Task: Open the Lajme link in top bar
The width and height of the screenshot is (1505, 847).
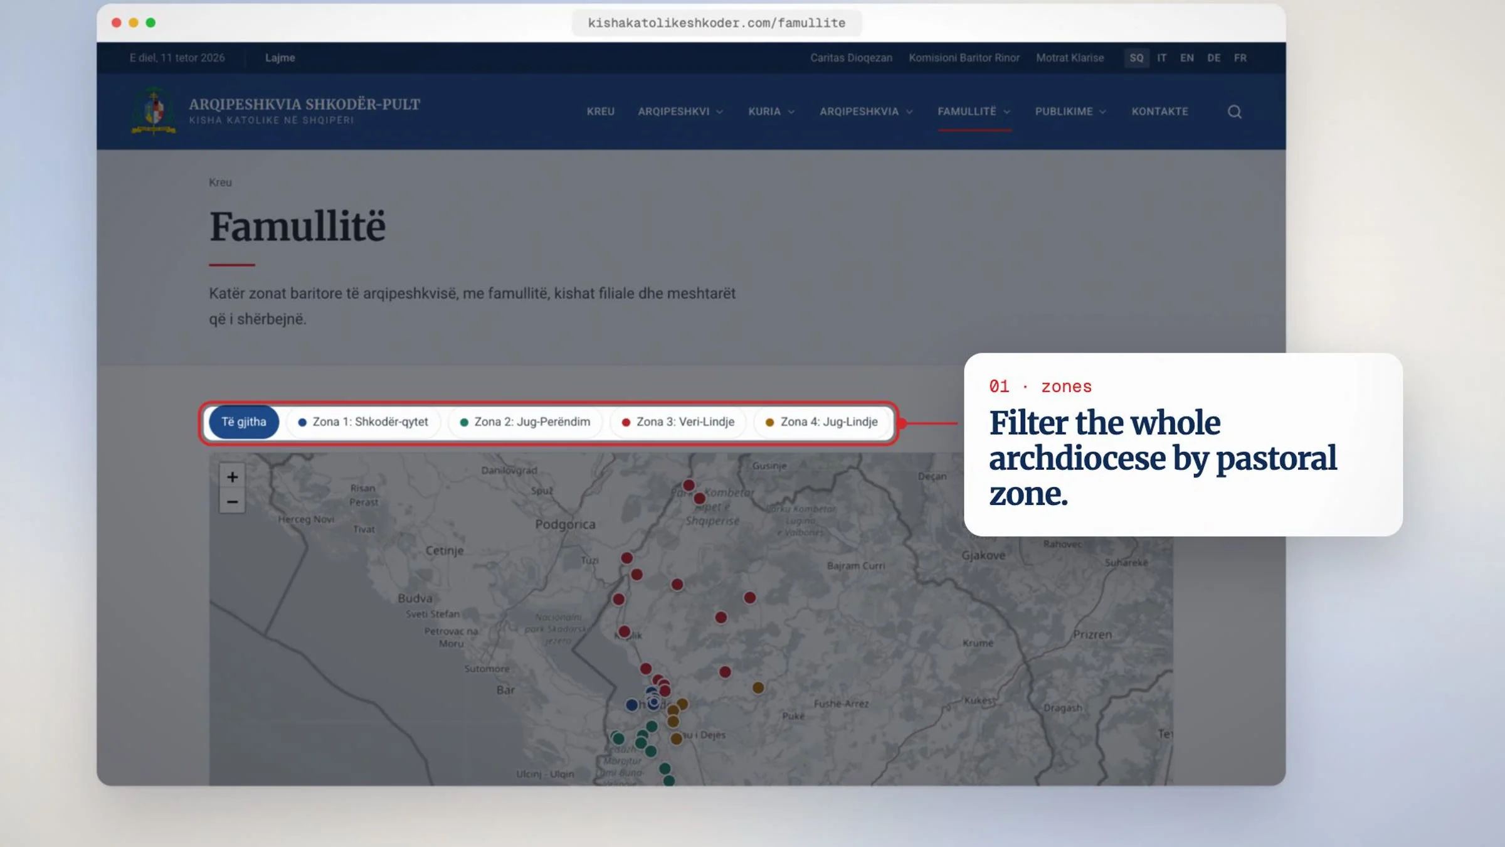Action: coord(280,58)
